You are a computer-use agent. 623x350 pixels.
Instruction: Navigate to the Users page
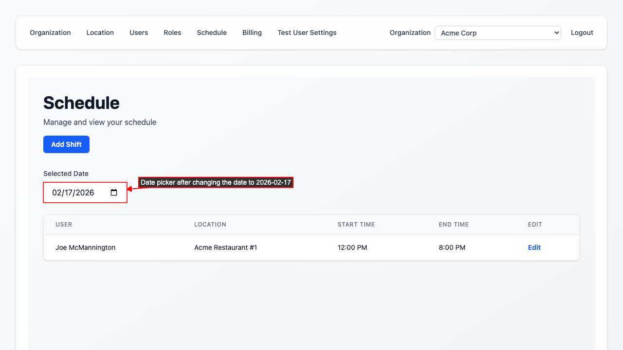[139, 33]
